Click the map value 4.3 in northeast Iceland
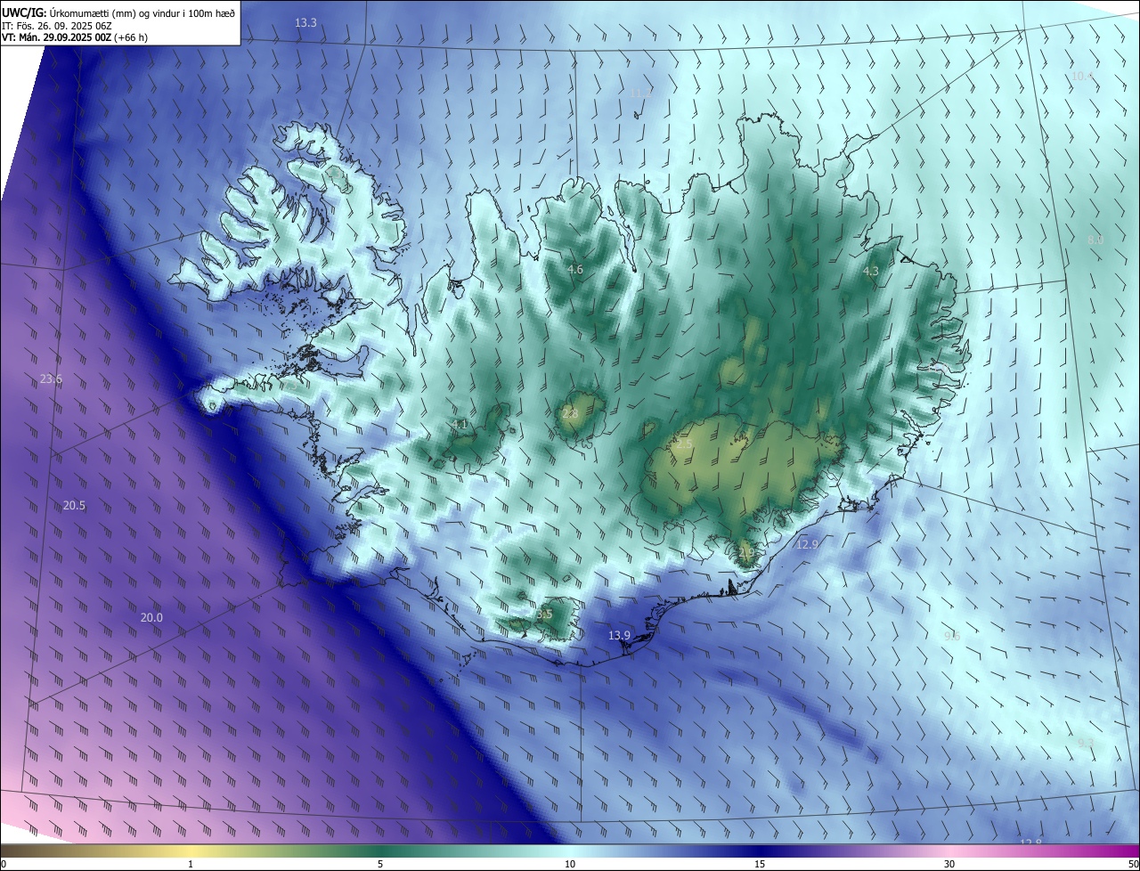Viewport: 1140px width, 871px height. pos(871,271)
